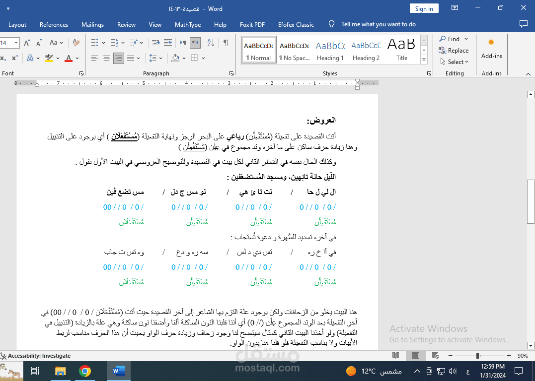Open Styles pane launcher
The width and height of the screenshot is (535, 381).
[429, 73]
